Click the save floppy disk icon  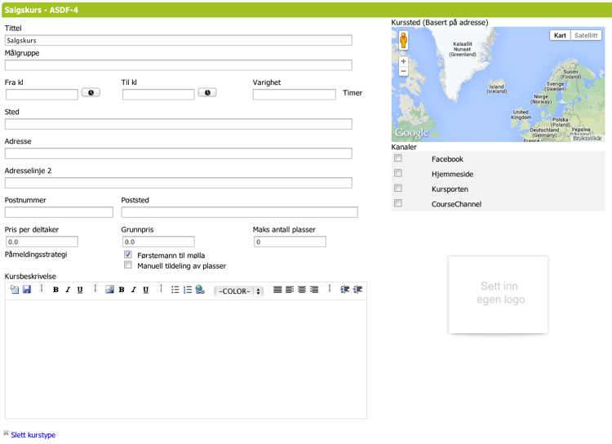tap(27, 290)
